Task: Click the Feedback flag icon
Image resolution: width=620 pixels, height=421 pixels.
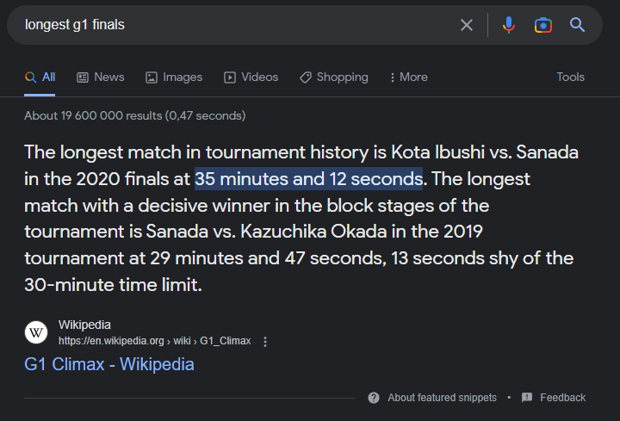Action: point(527,398)
